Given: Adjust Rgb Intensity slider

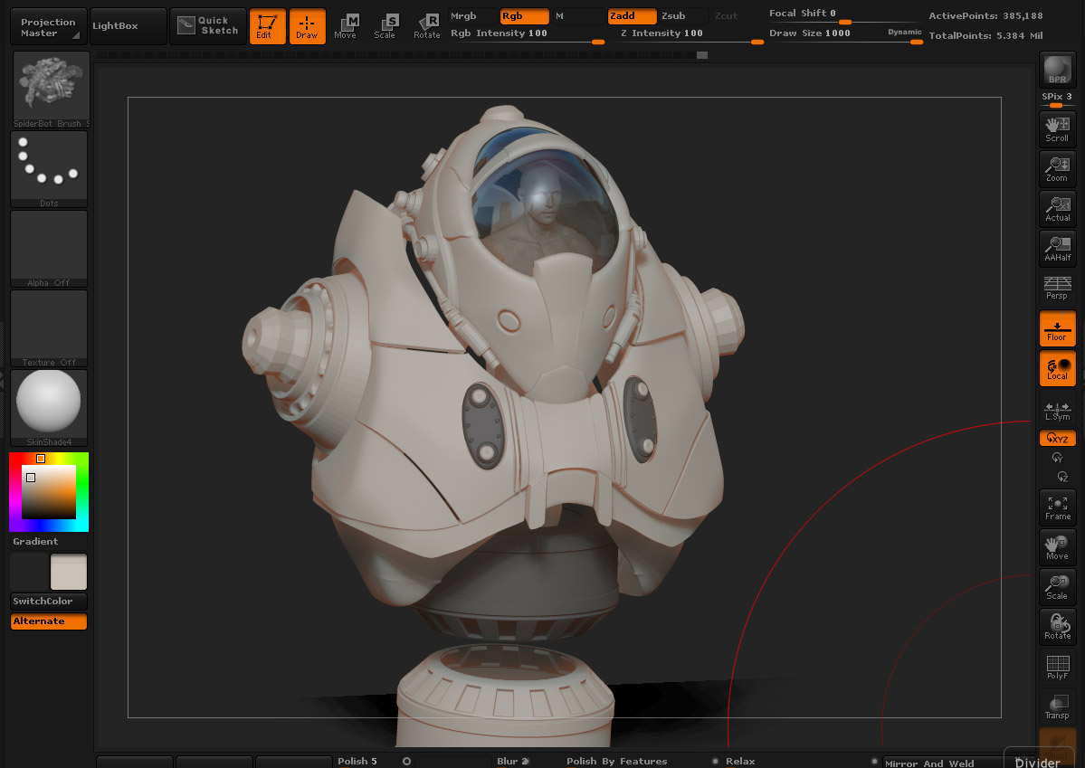Looking at the screenshot, I should pos(527,34).
